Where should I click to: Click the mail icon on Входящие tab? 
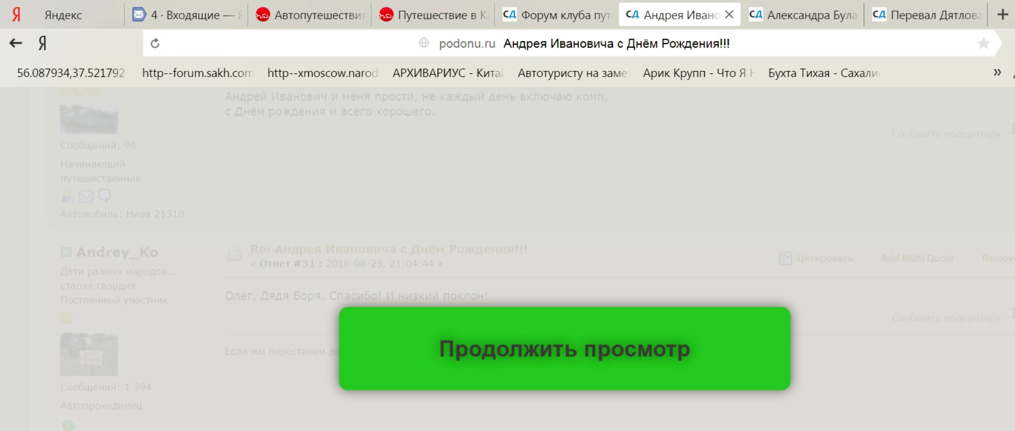(x=139, y=15)
